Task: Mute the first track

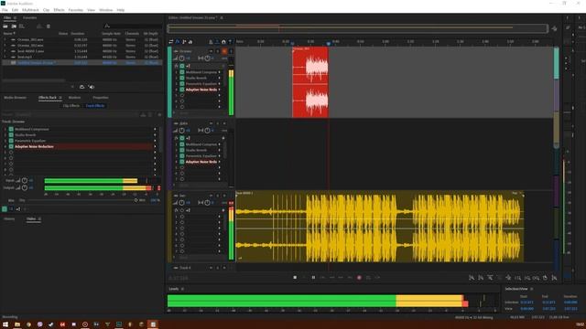Action: [212, 51]
